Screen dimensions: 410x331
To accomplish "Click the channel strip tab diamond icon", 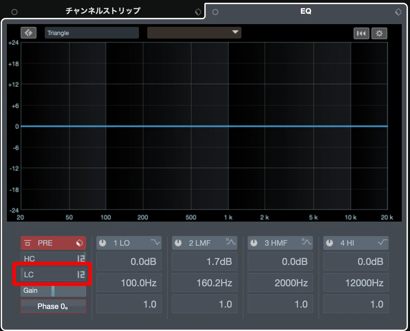I will pos(198,12).
